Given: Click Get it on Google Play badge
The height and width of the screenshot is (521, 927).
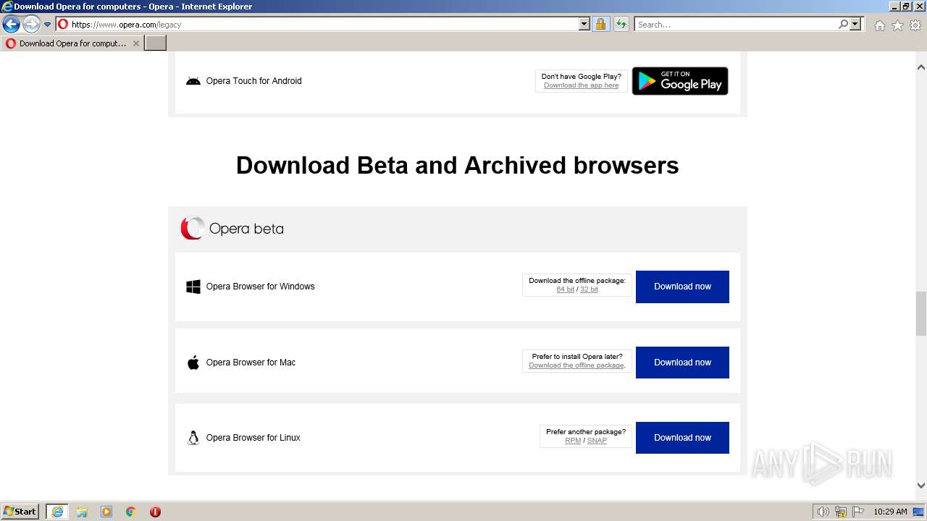Looking at the screenshot, I should (680, 81).
